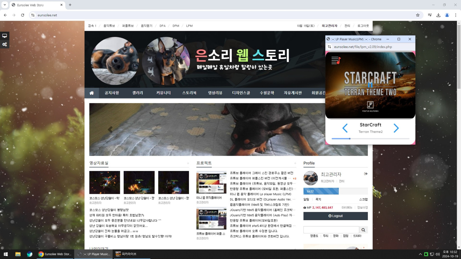Open Chrome downloads icon
The height and width of the screenshot is (259, 461).
click(x=439, y=15)
